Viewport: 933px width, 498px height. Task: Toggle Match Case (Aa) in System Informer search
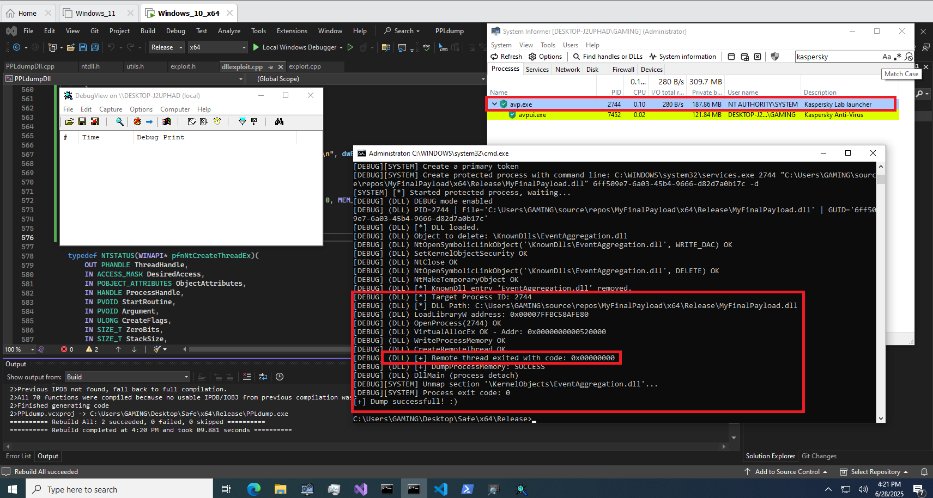pos(887,57)
